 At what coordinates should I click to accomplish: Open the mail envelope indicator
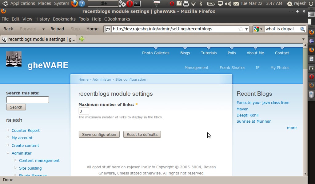[x=236, y=3]
